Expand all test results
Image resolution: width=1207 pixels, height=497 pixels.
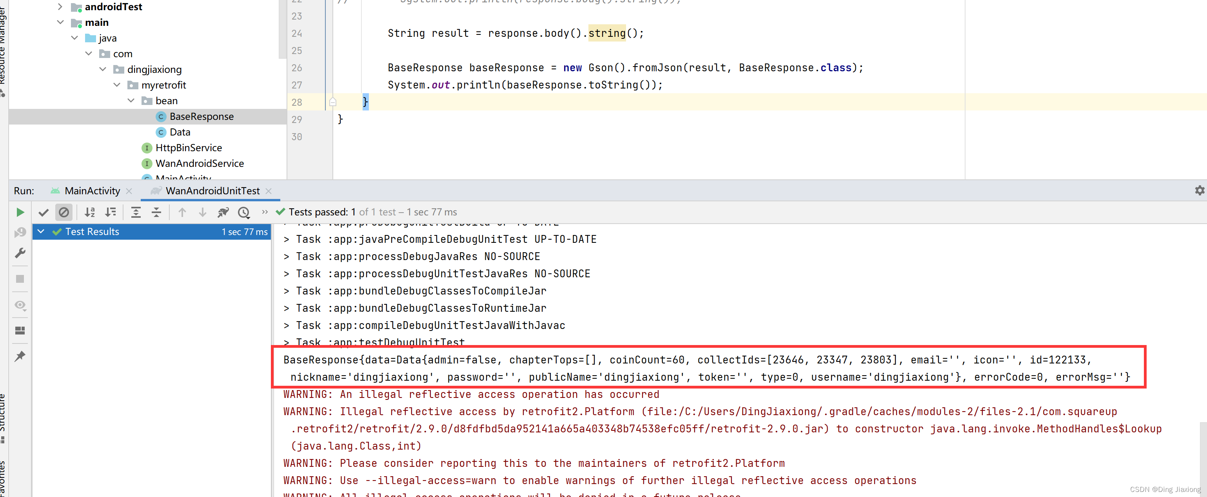pos(136,212)
